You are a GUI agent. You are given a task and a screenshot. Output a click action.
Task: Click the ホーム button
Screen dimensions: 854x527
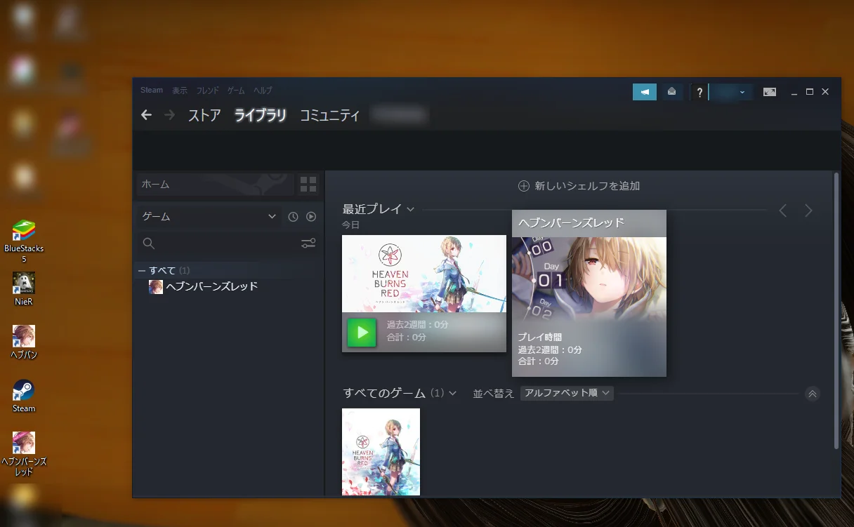pyautogui.click(x=215, y=185)
